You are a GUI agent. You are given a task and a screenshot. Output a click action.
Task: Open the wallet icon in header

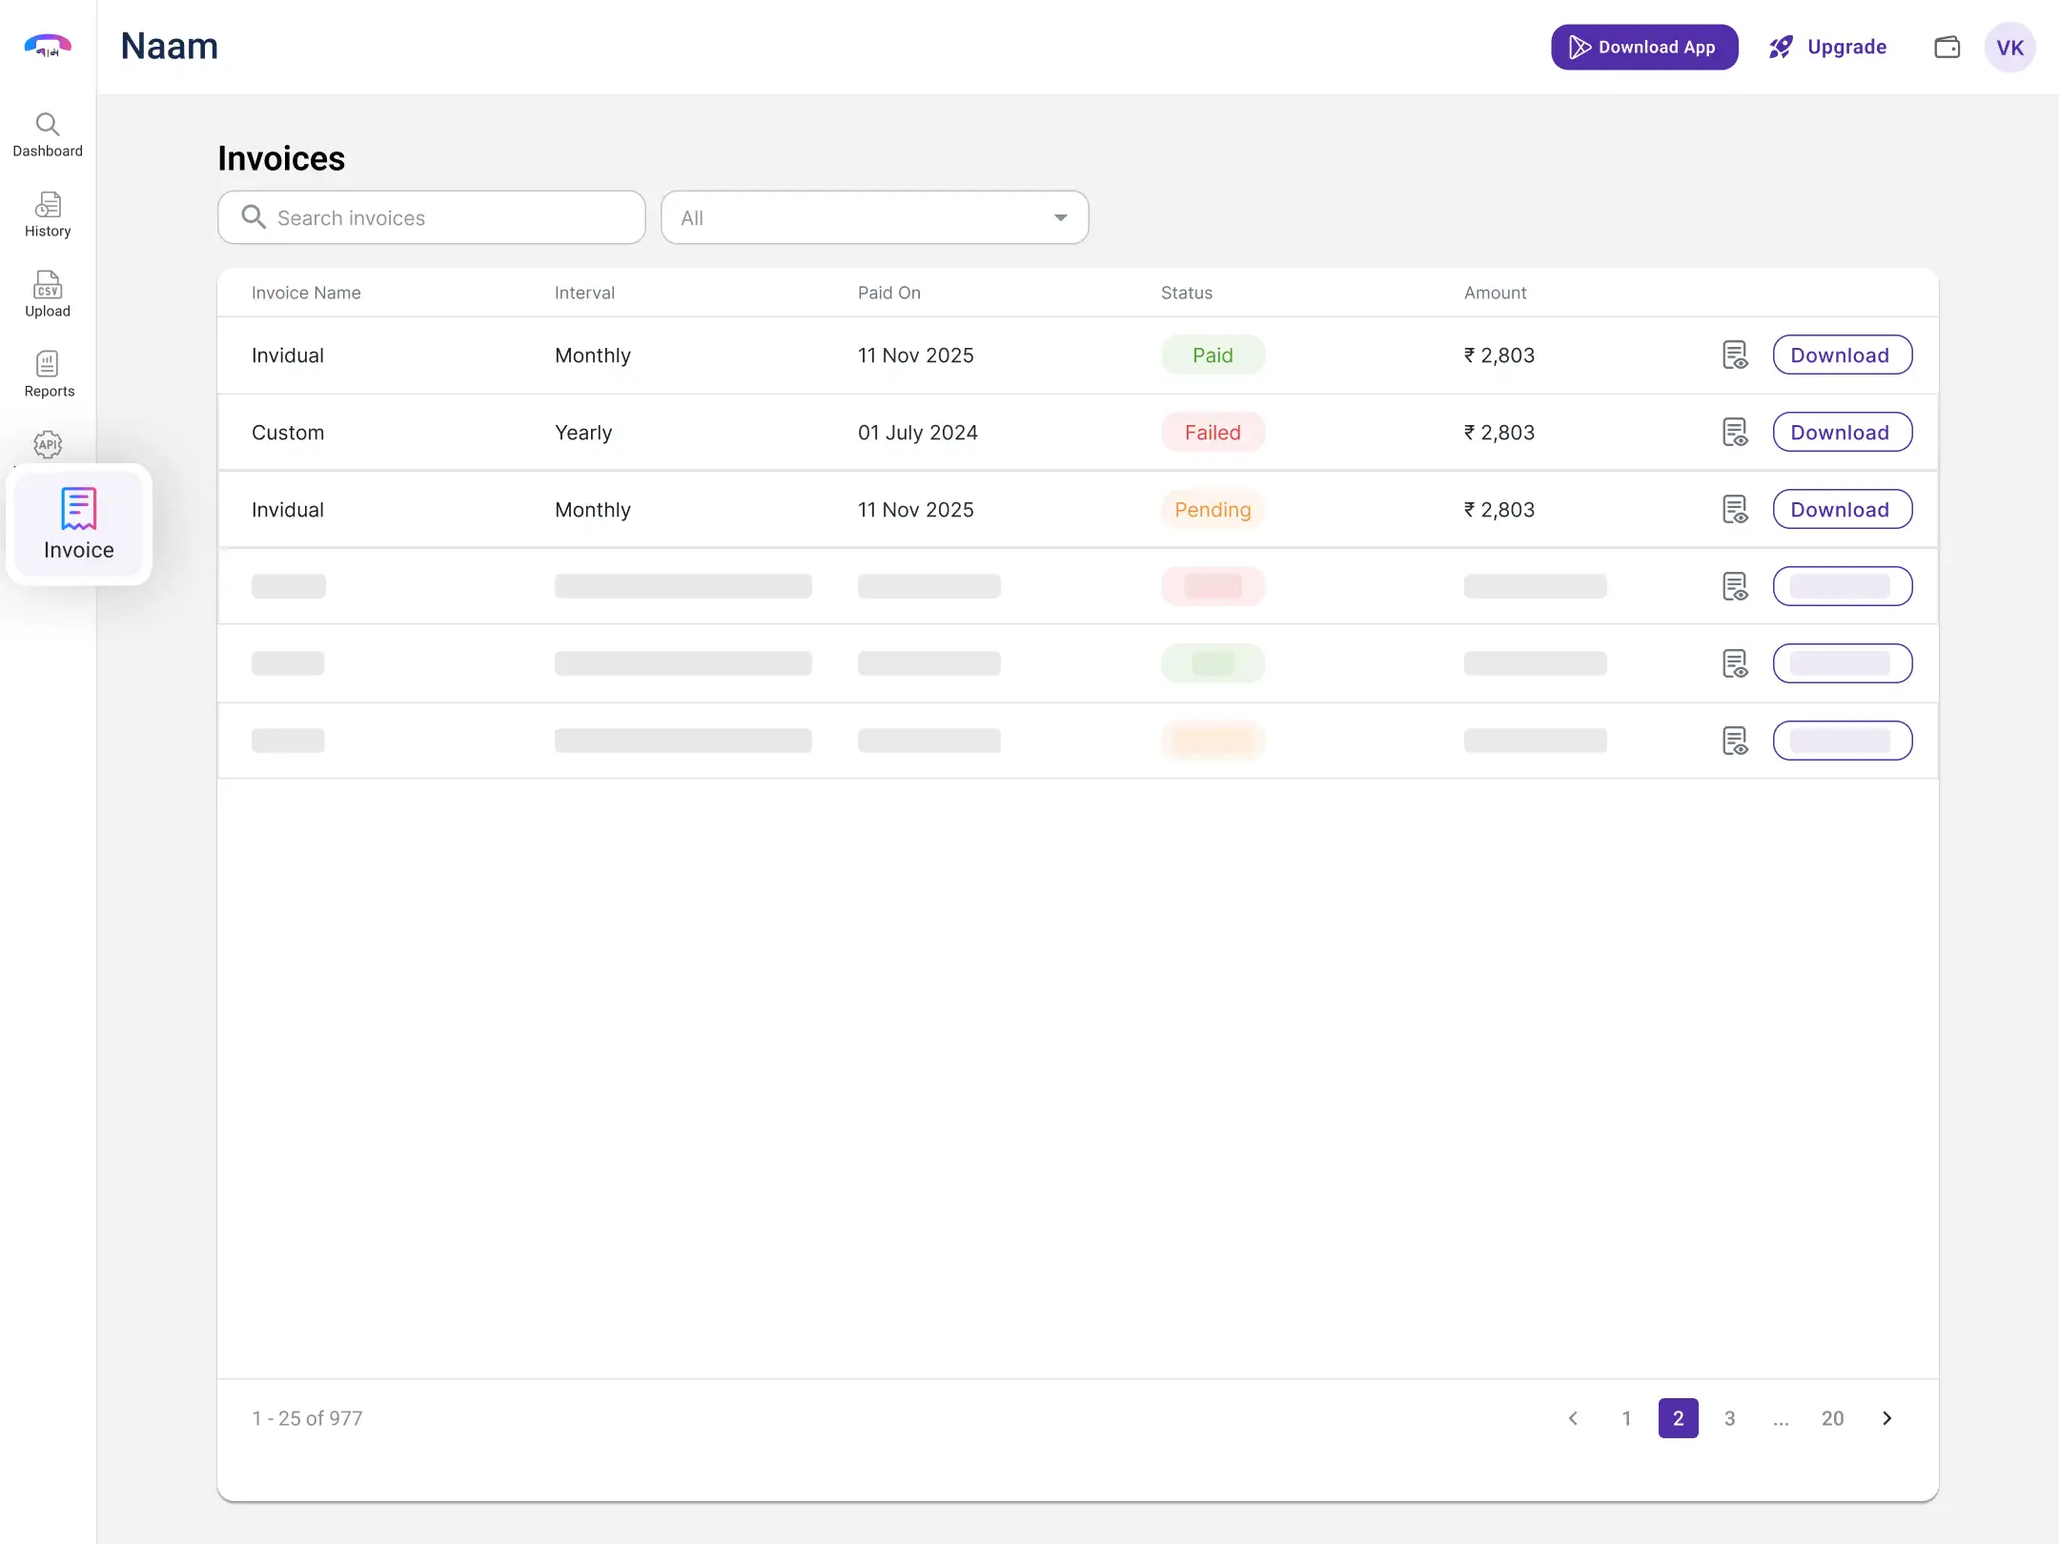tap(1947, 48)
